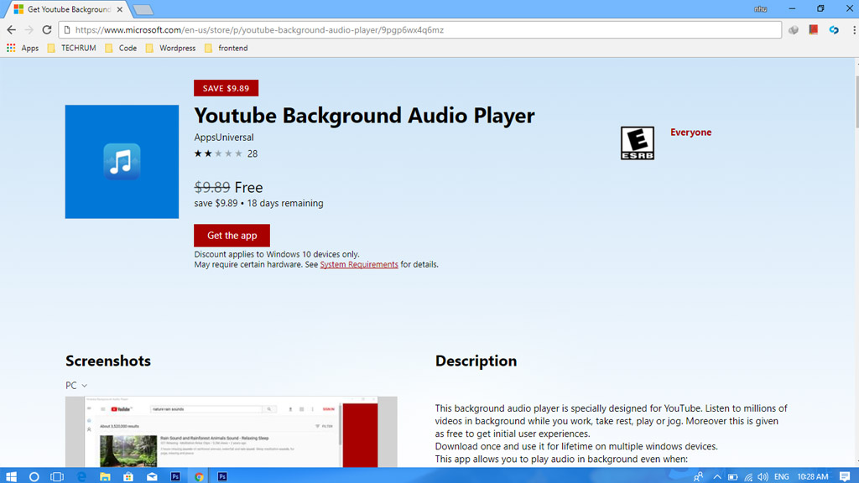Open the System Requirements link
This screenshot has height=483, width=859.
tap(359, 264)
